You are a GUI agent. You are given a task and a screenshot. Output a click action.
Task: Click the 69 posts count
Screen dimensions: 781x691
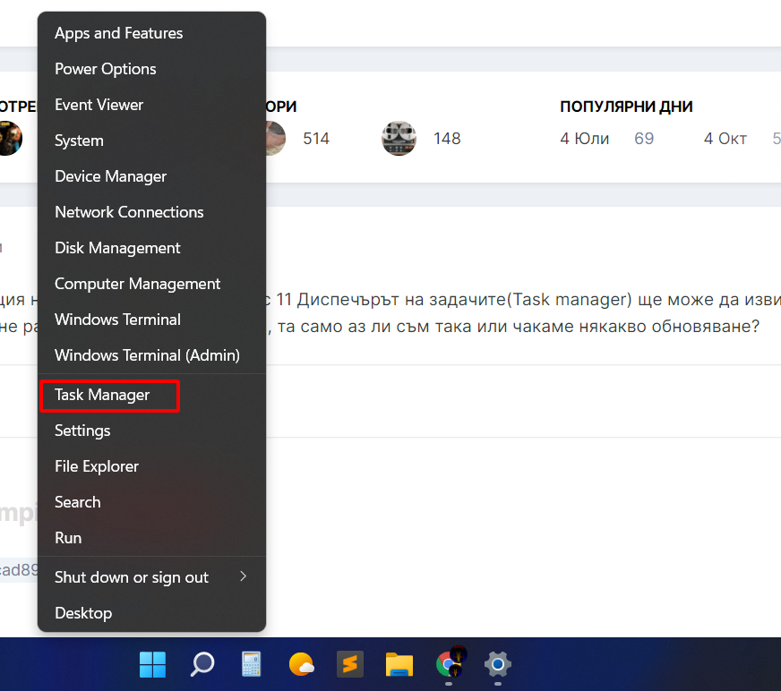[x=644, y=139]
